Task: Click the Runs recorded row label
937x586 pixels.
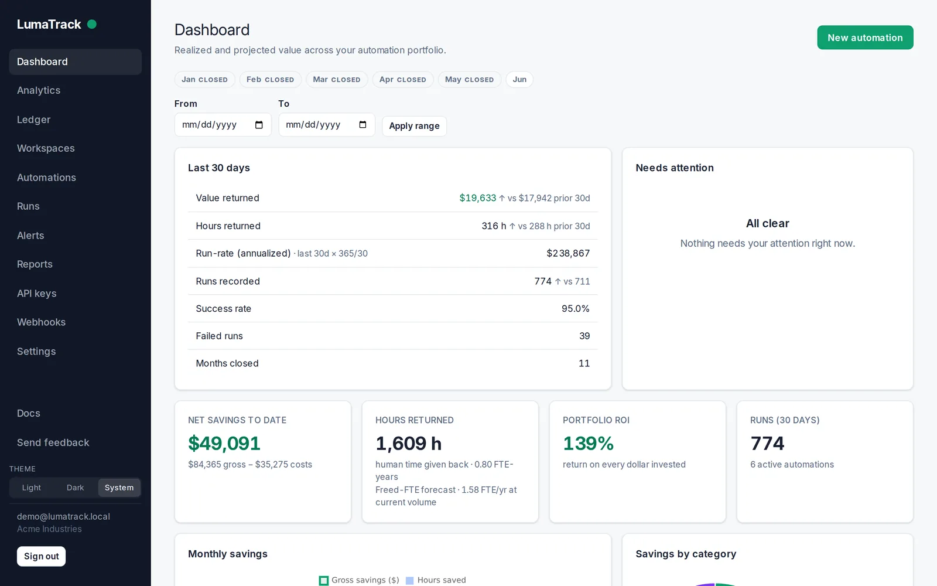Action: tap(228, 281)
